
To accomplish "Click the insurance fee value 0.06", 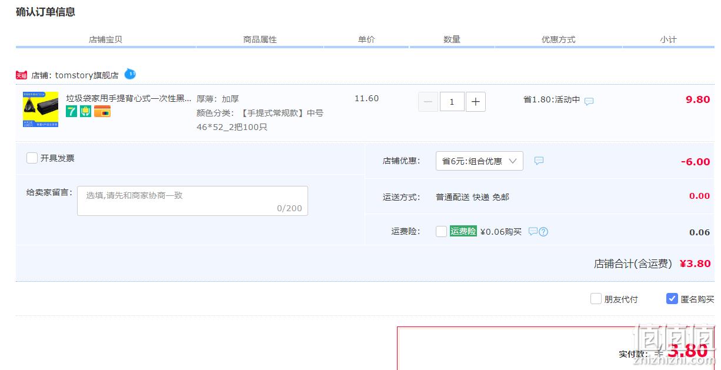I will pyautogui.click(x=700, y=232).
